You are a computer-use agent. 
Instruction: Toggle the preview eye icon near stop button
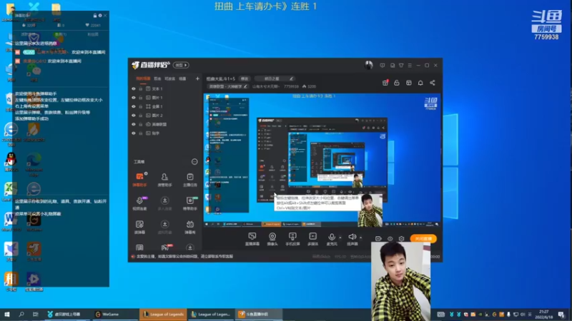click(x=390, y=239)
